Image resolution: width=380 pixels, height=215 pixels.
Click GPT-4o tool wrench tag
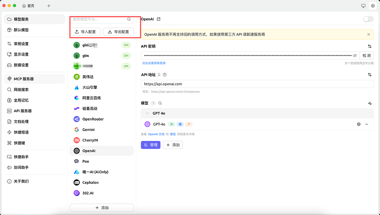pos(189,124)
